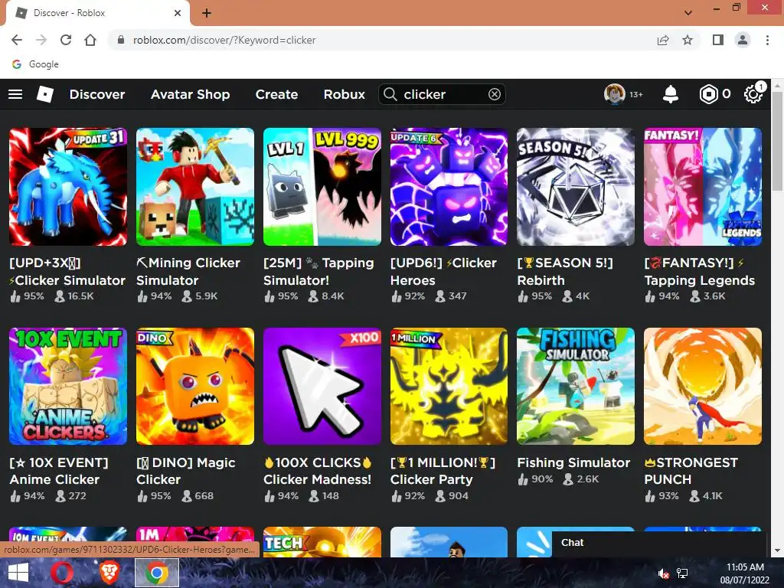Open Clicker Heroes game thumbnail
Viewport: 784px width, 588px height.
pyautogui.click(x=449, y=187)
